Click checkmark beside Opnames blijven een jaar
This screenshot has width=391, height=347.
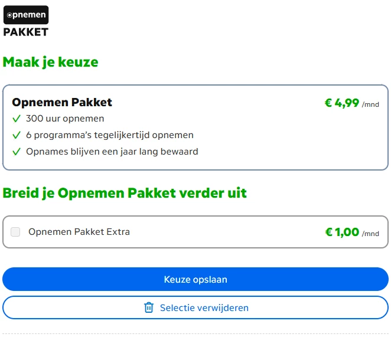point(17,152)
